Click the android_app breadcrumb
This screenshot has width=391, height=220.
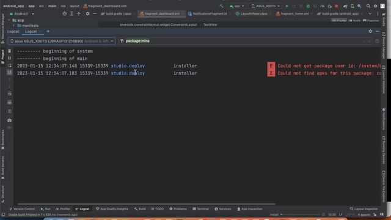pyautogui.click(x=13, y=6)
